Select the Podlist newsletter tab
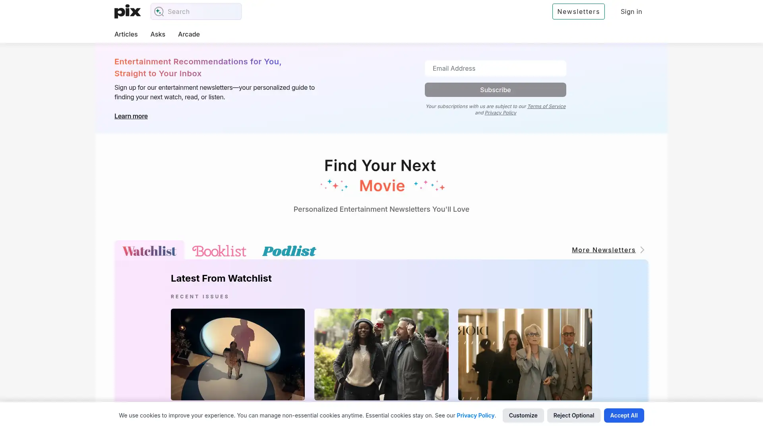Image resolution: width=763 pixels, height=429 pixels. coord(289,251)
